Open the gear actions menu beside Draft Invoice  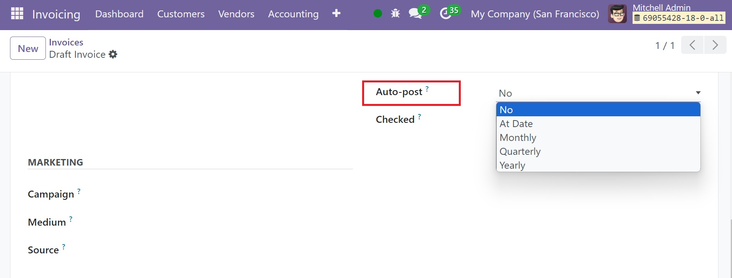click(x=113, y=54)
